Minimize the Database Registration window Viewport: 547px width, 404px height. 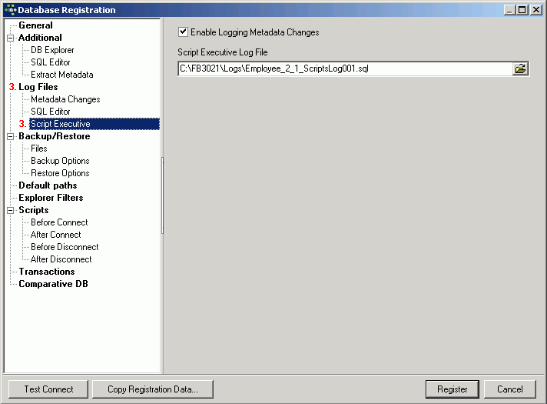tap(509, 10)
